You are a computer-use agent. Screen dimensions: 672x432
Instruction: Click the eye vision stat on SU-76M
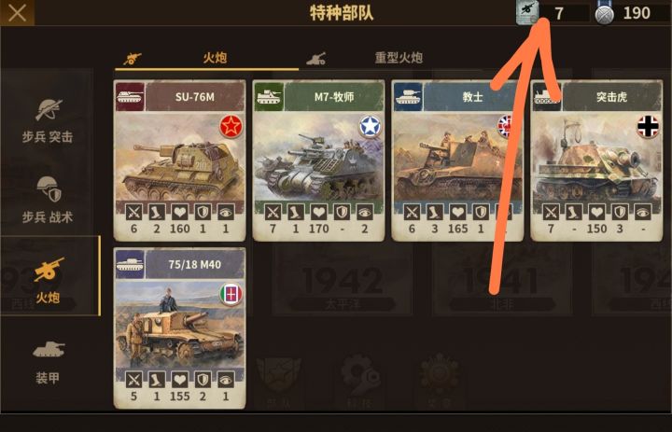[226, 212]
